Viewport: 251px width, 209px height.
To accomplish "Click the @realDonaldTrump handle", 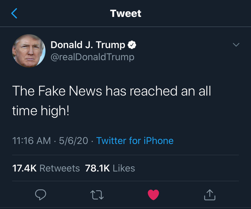I will point(92,57).
